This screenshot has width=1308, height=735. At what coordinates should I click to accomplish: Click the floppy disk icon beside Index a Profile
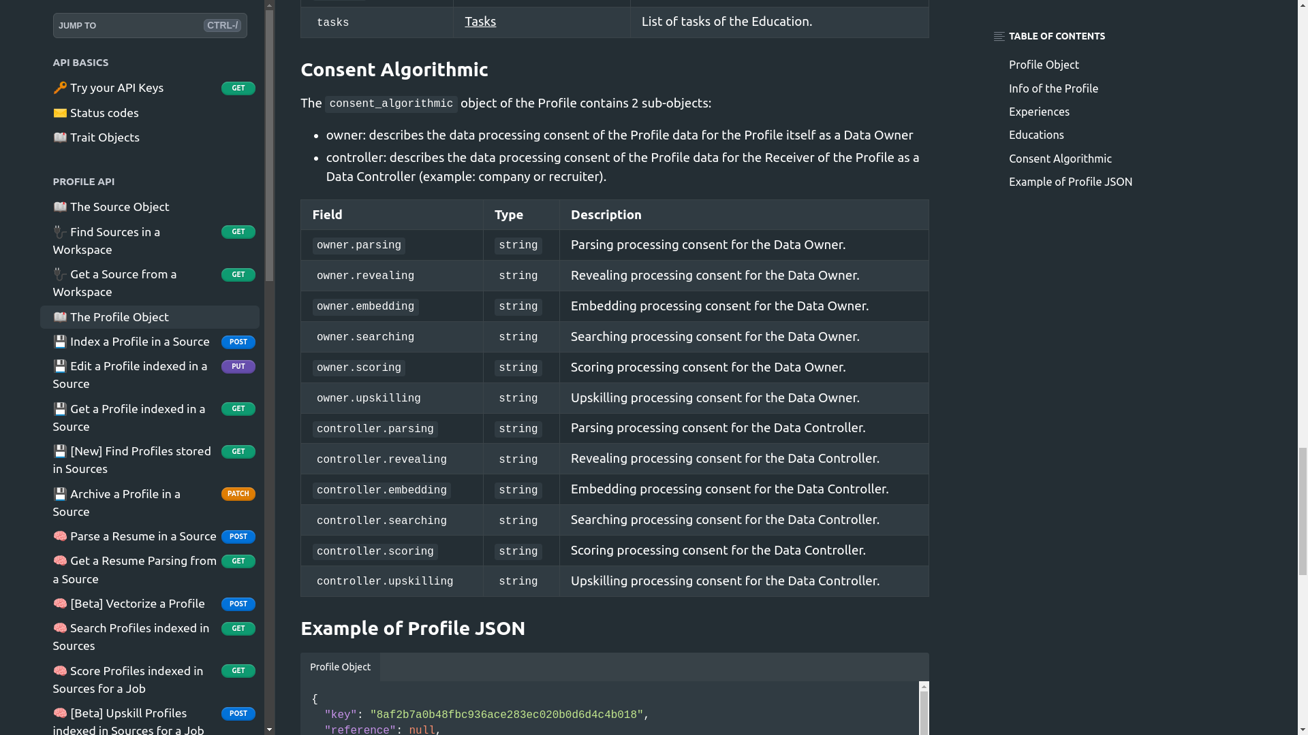[x=60, y=342]
